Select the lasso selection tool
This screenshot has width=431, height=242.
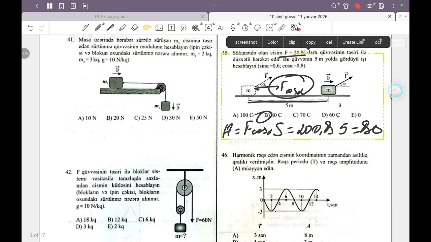tap(146, 28)
